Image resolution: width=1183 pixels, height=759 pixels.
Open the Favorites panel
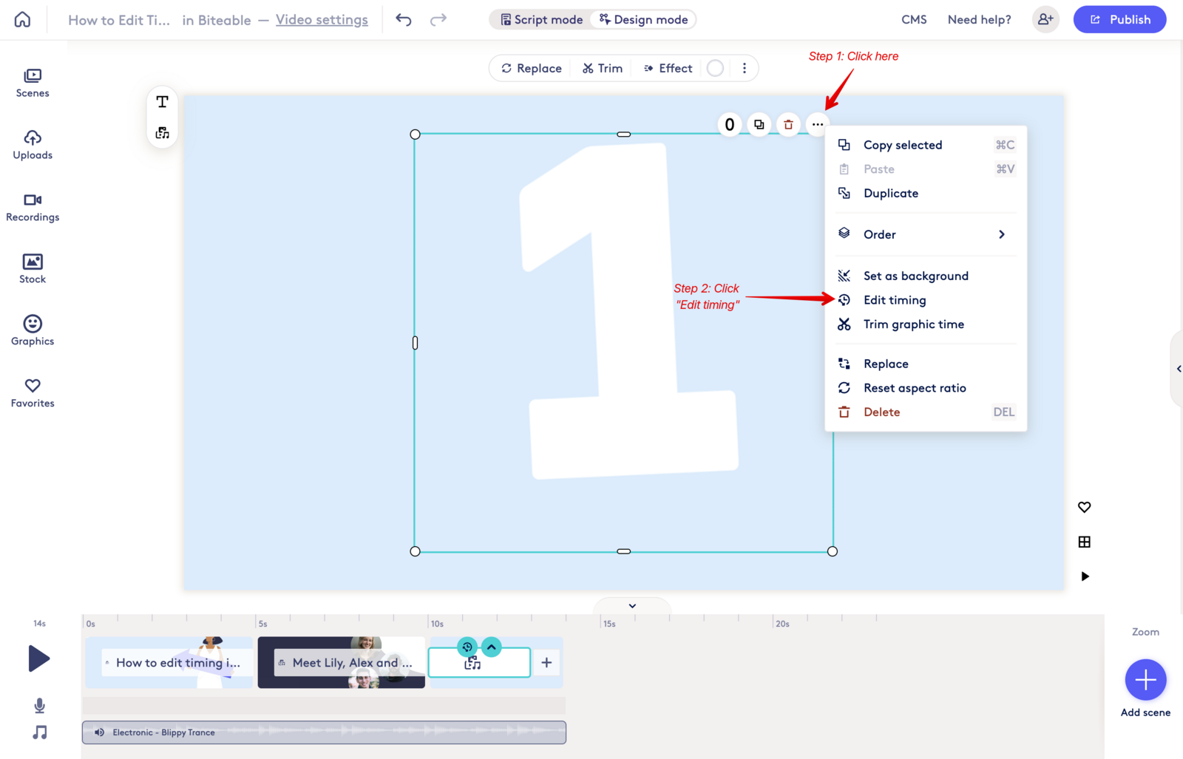(33, 393)
